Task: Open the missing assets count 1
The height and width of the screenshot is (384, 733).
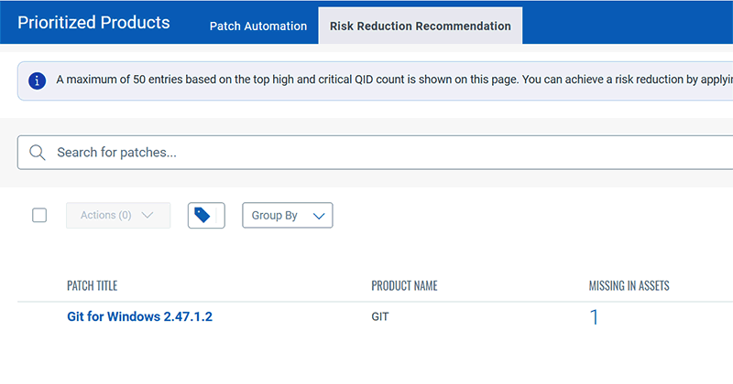Action: 594,317
